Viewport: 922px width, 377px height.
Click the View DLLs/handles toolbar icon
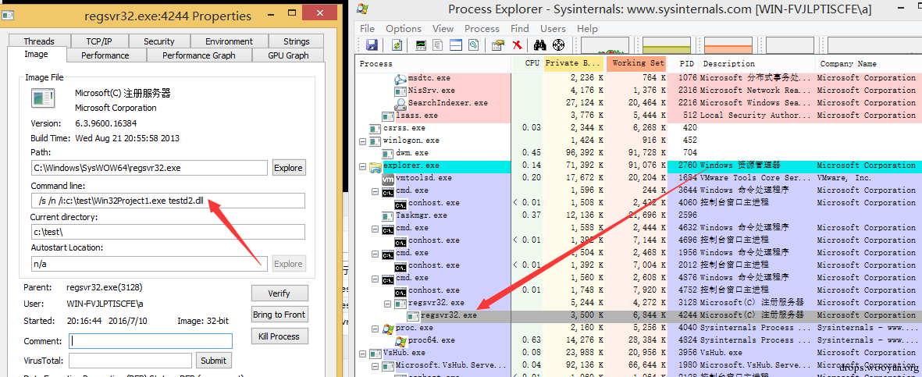pyautogui.click(x=474, y=44)
